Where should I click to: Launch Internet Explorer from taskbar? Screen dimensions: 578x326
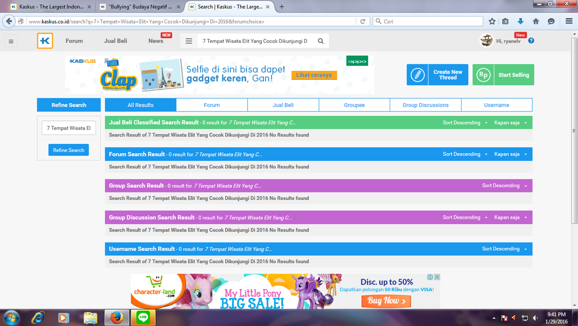38,318
